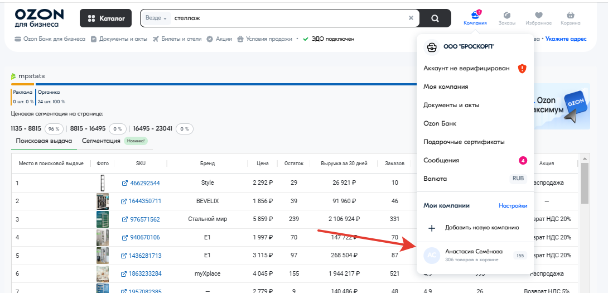Open Билеты и отели link
The height and width of the screenshot is (293, 608).
177,39
